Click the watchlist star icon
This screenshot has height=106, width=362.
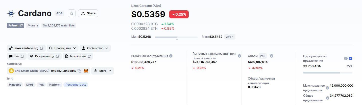[x=71, y=13]
